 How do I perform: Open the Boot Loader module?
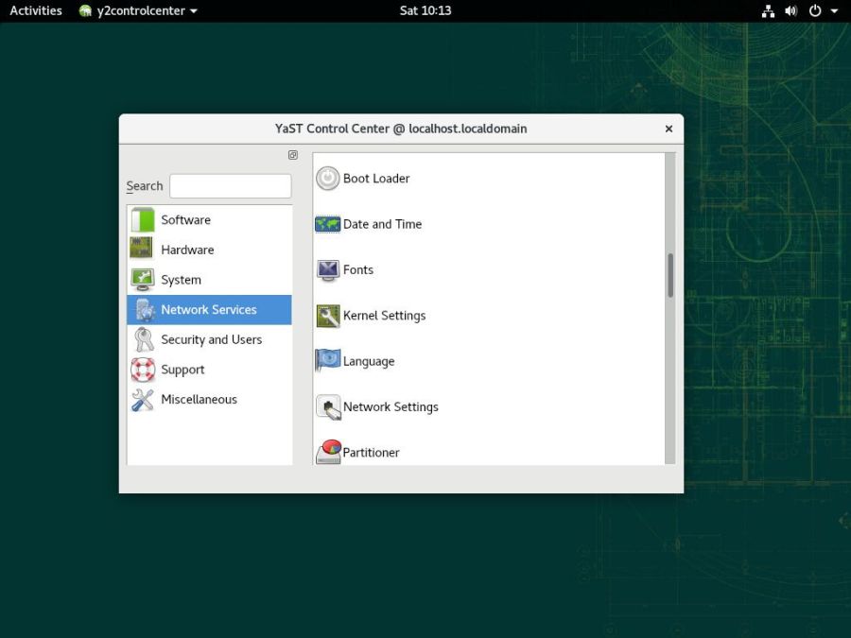(x=375, y=178)
